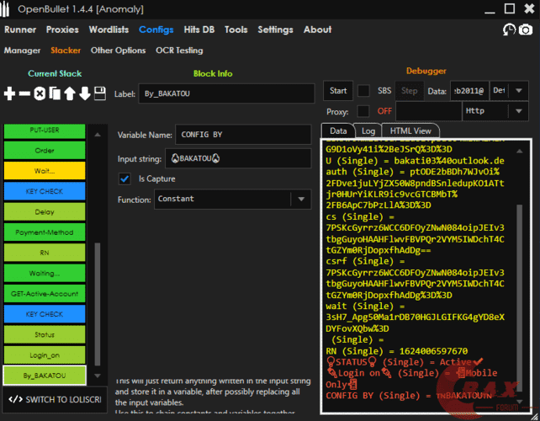Move block down with down arrow

point(85,93)
